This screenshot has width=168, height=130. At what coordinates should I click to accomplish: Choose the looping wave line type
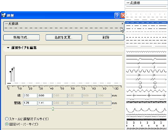146,71
